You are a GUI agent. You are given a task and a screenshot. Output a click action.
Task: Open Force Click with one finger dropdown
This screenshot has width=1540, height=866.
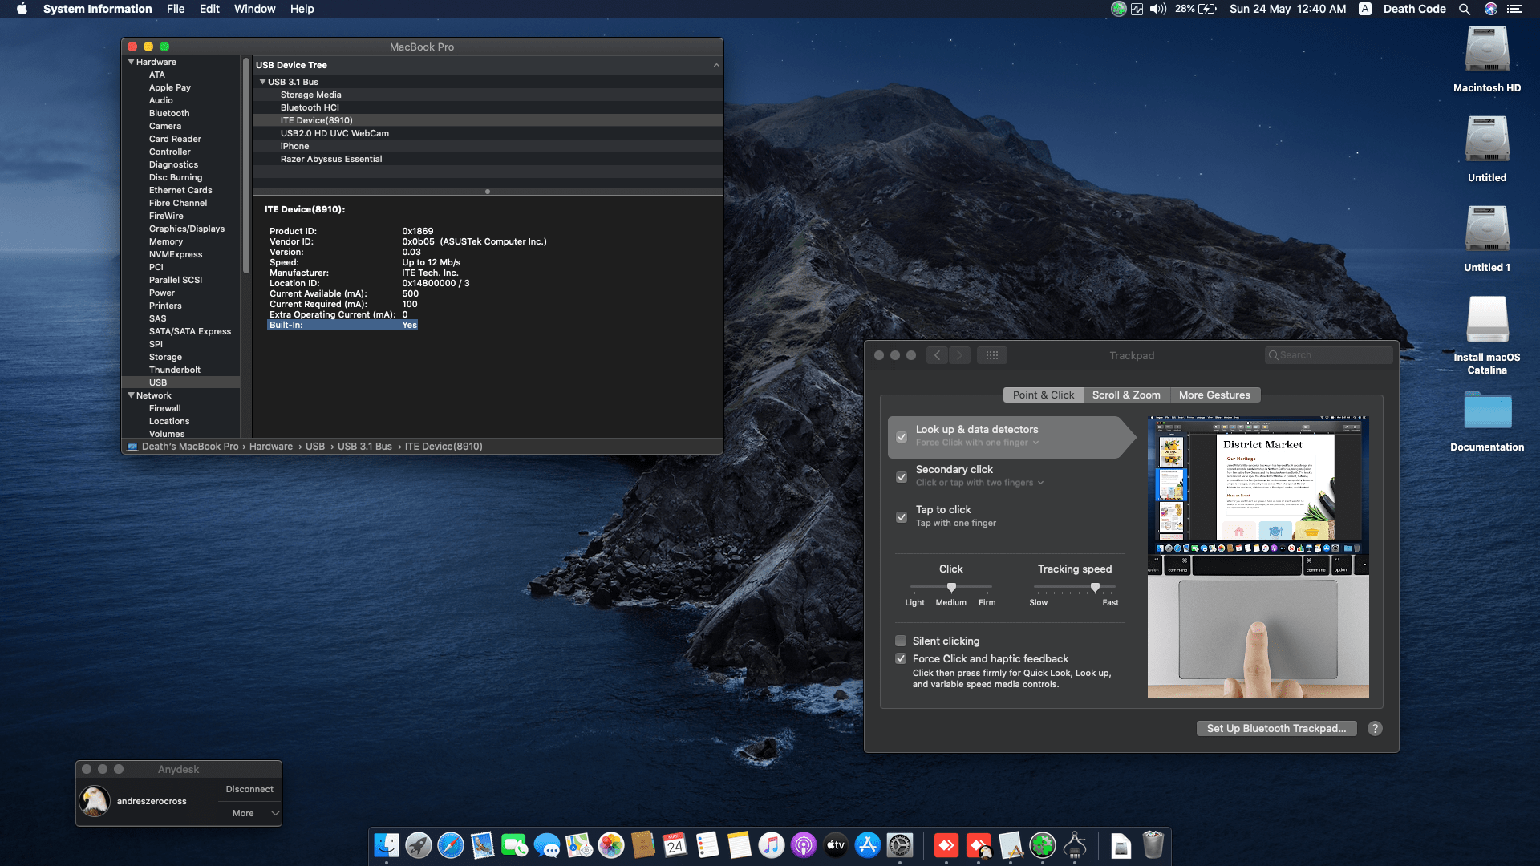[977, 443]
